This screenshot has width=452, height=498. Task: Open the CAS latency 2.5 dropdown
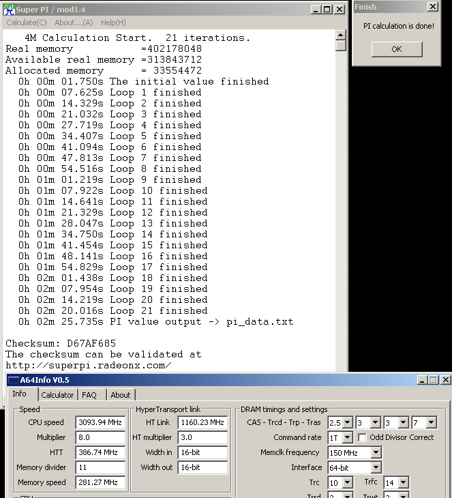[x=348, y=423]
